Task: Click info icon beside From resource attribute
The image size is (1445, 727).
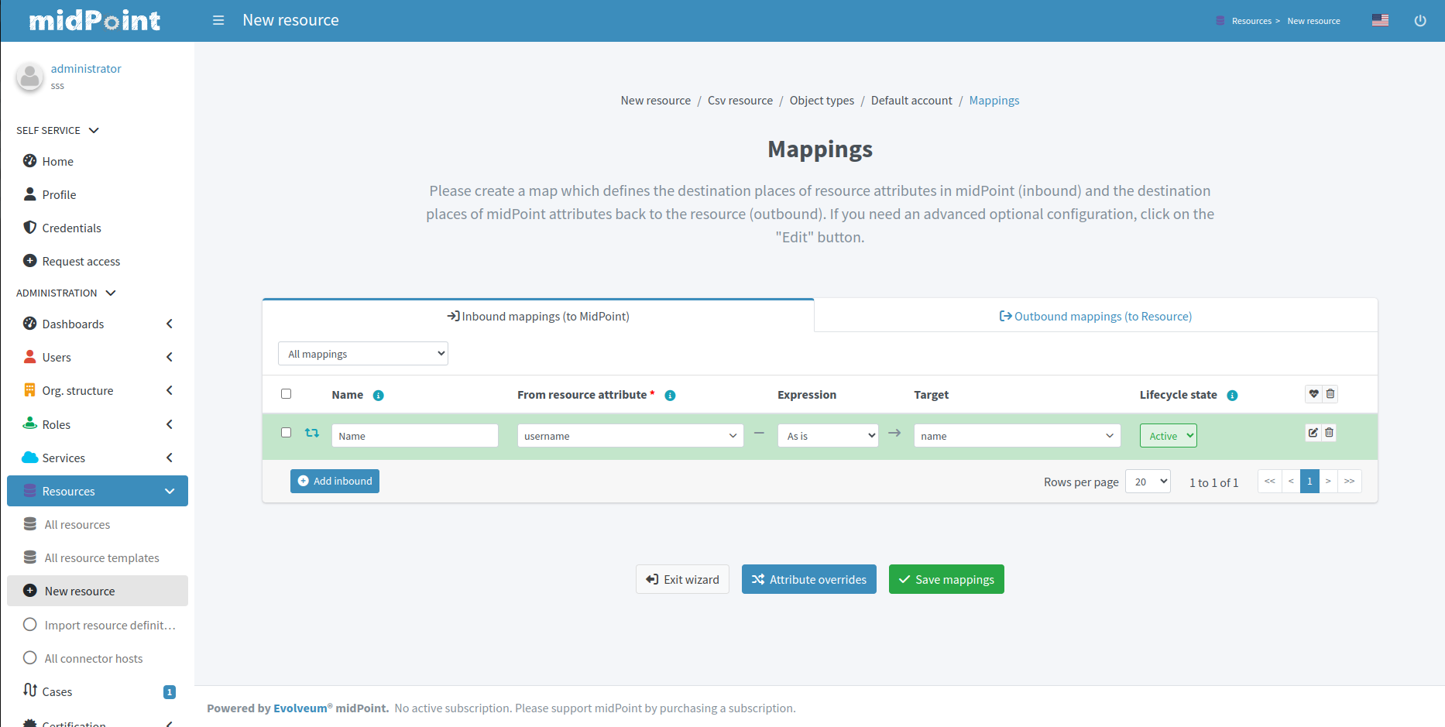Action: click(x=670, y=396)
